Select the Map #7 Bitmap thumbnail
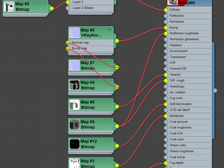Image resolution: width=224 pixels, height=168 pixels. tap(74, 65)
